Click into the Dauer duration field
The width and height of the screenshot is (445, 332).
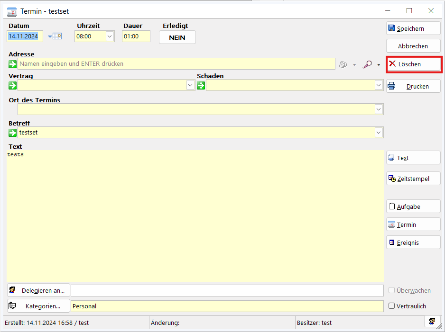click(x=136, y=36)
